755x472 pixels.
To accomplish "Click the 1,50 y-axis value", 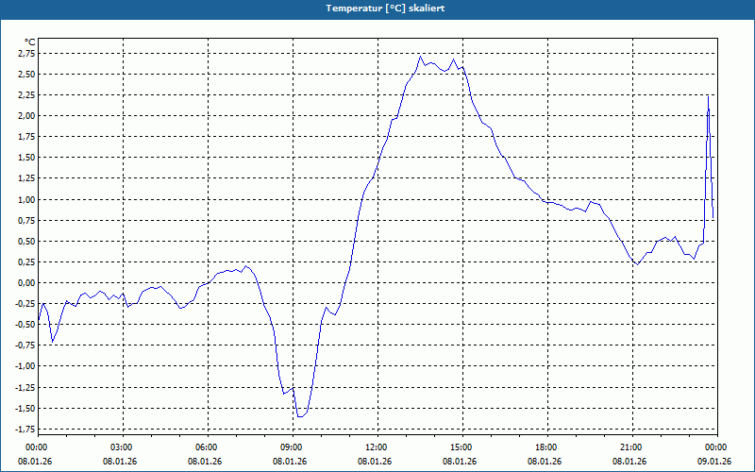I will 26,158.
